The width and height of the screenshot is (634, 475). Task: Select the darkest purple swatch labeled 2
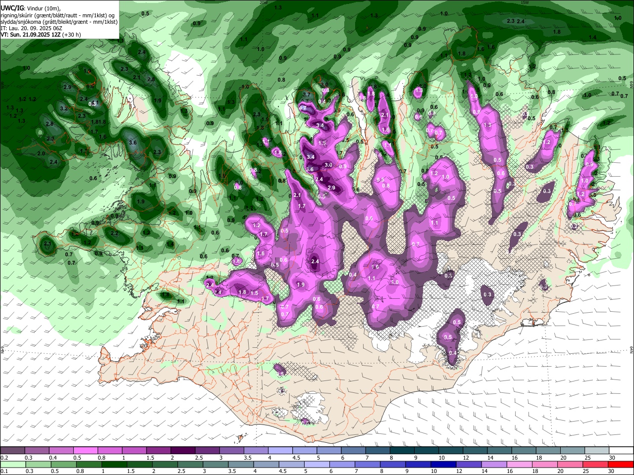coord(182,450)
